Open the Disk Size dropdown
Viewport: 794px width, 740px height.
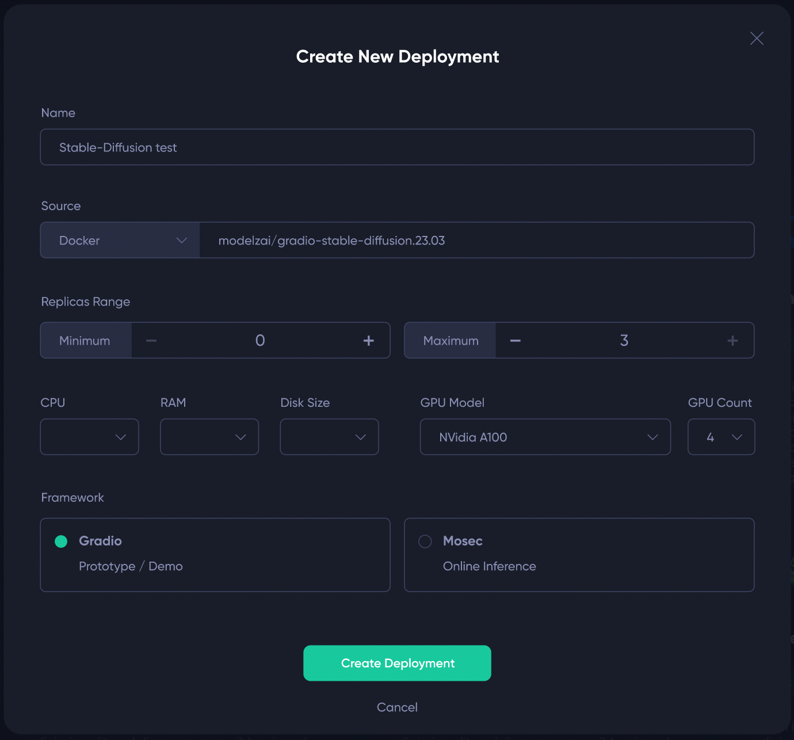[329, 437]
